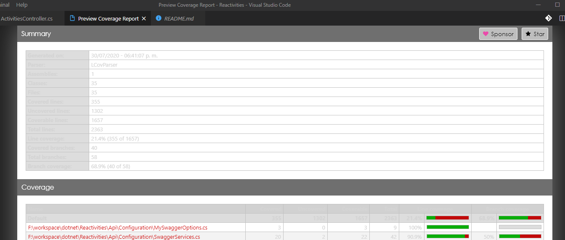
Task: Click total lines 9 in MySwaggerOptions.cs row
Action: point(395,227)
